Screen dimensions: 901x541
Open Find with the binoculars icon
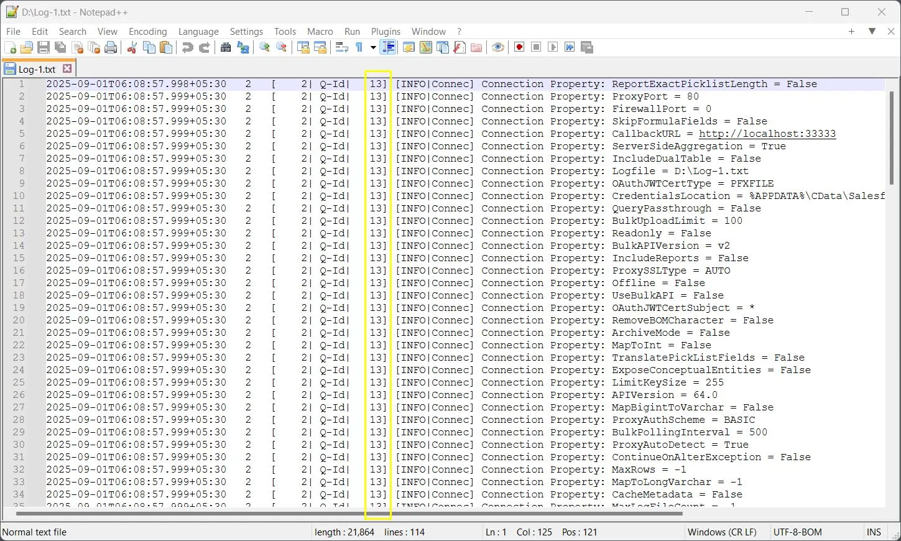[226, 48]
